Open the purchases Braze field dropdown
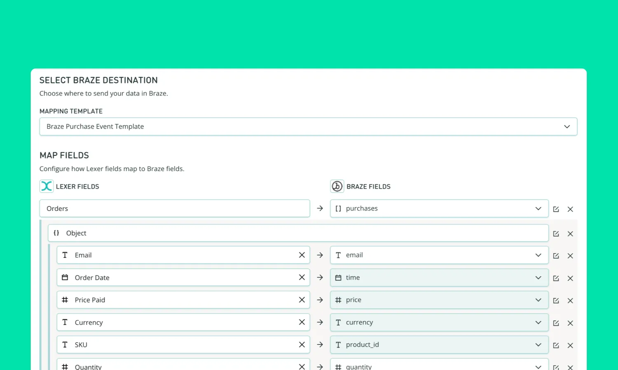618x370 pixels. click(439, 208)
